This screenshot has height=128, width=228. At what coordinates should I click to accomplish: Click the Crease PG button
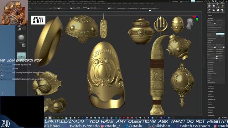coord(211,52)
